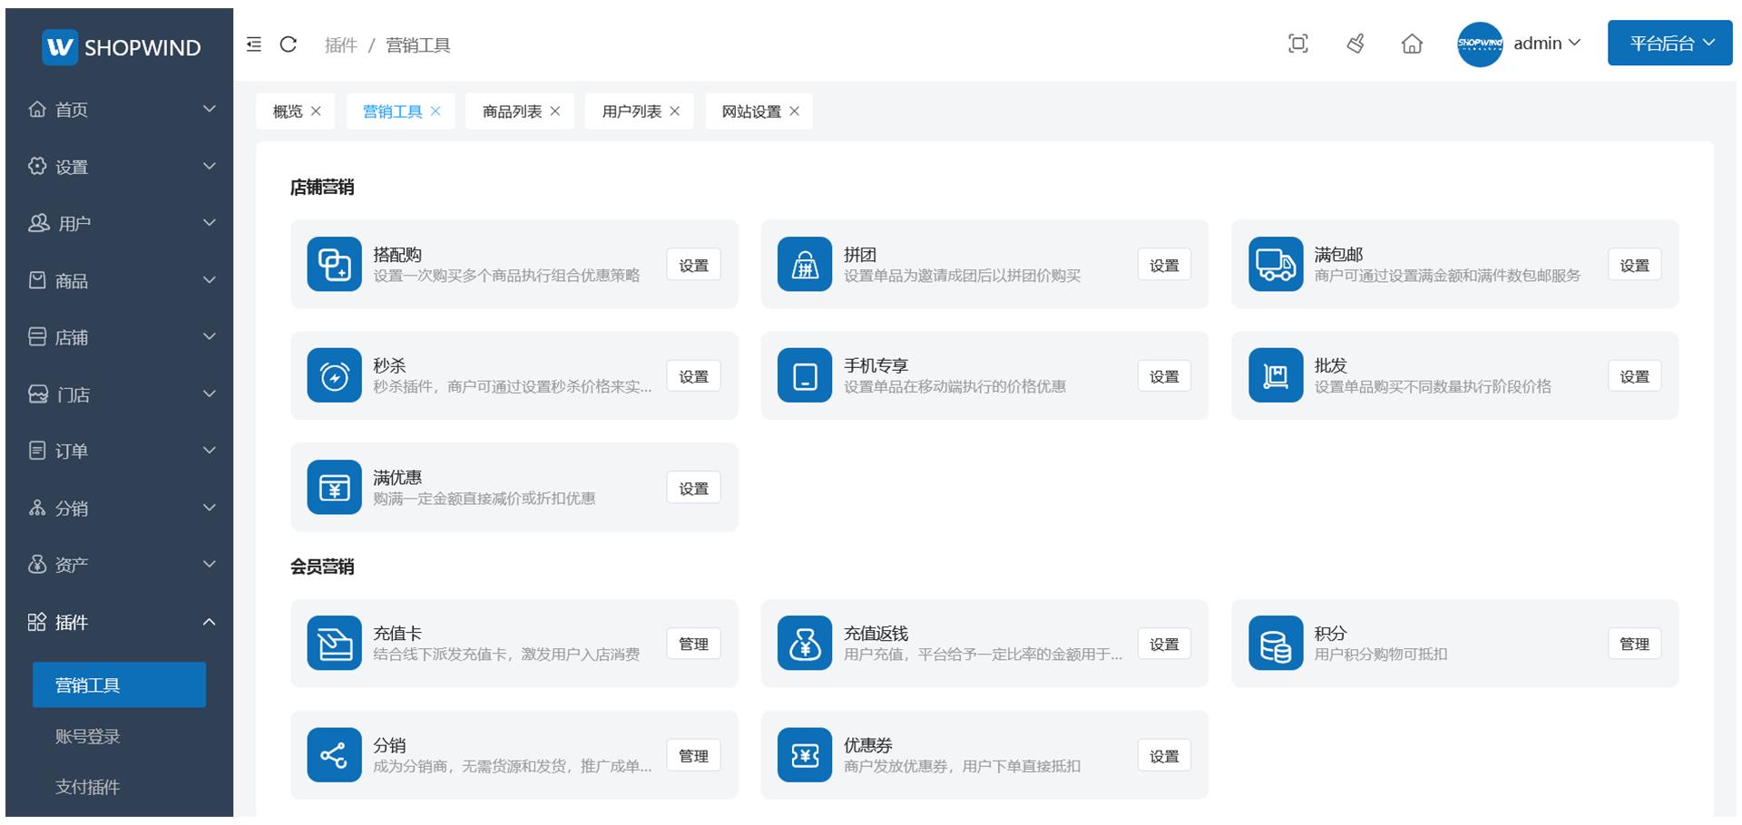
Task: Click the 拼团 group-buy basket icon
Action: [x=804, y=265]
